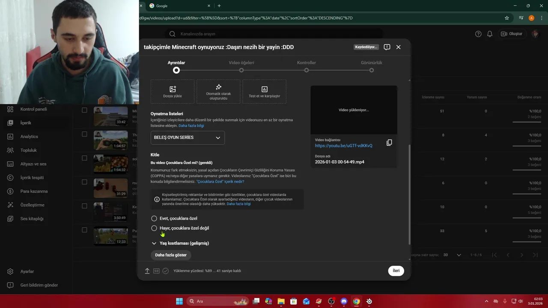548x308 pixels.
Task: Tick the checkbox for the 31:29 video row
Action: tap(84, 182)
